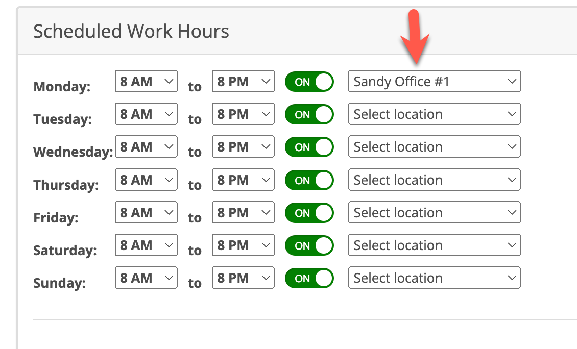Screen dimensions: 577x349
Task: Open Monday's 8 AM start time dropdown
Action: coord(146,81)
